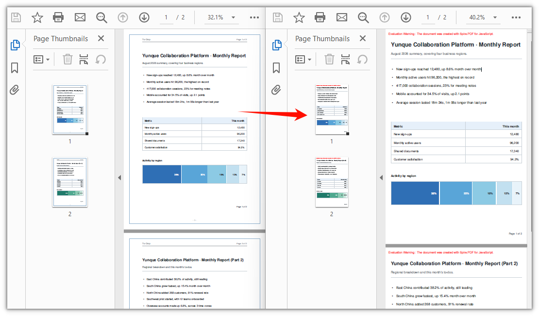539x316 pixels.
Task: Select page 1 thumbnail in right window
Action: [332, 110]
